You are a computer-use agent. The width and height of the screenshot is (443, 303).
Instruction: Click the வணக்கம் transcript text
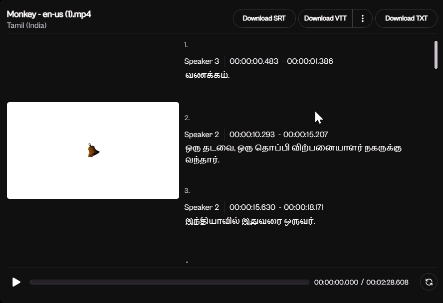207,75
